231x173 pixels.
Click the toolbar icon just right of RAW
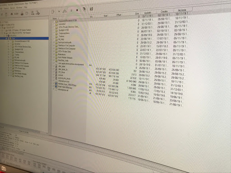22,14
